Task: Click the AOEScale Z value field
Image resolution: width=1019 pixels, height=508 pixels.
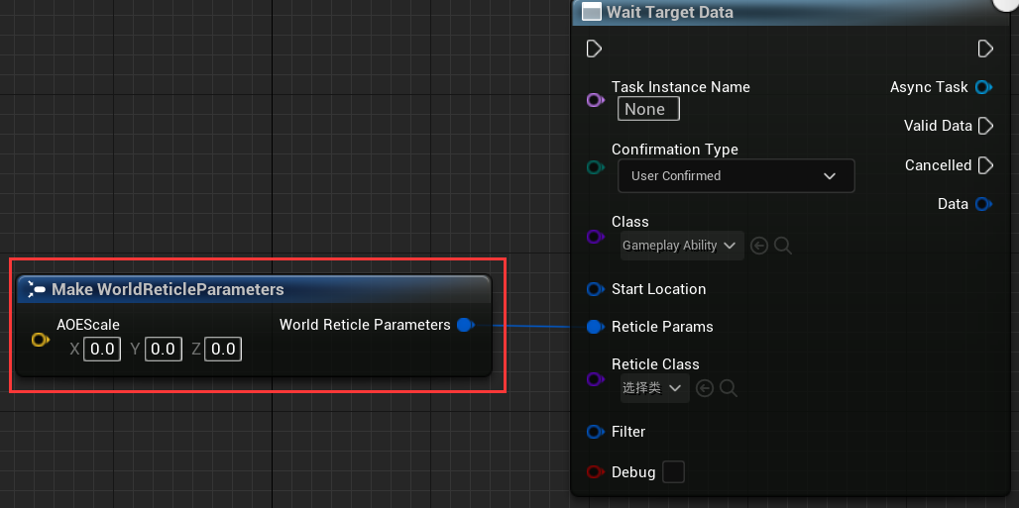Action: [223, 350]
